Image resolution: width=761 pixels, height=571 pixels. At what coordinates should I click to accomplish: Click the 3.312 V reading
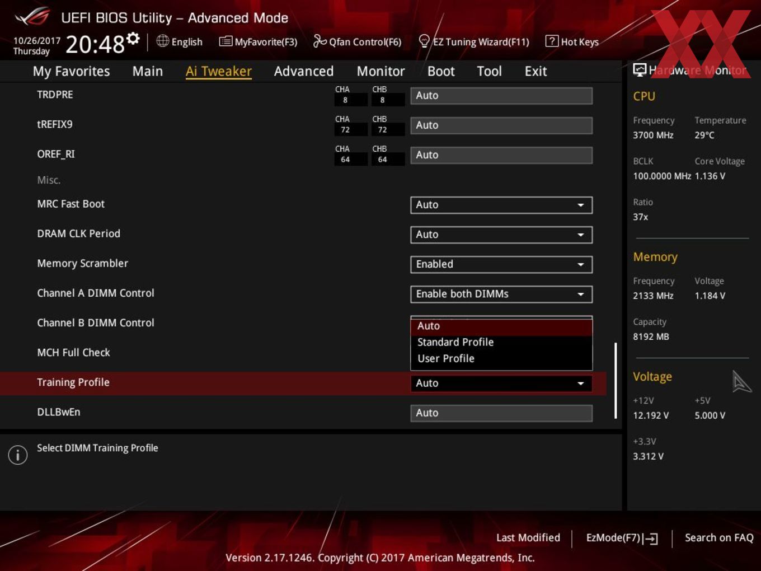click(x=648, y=457)
